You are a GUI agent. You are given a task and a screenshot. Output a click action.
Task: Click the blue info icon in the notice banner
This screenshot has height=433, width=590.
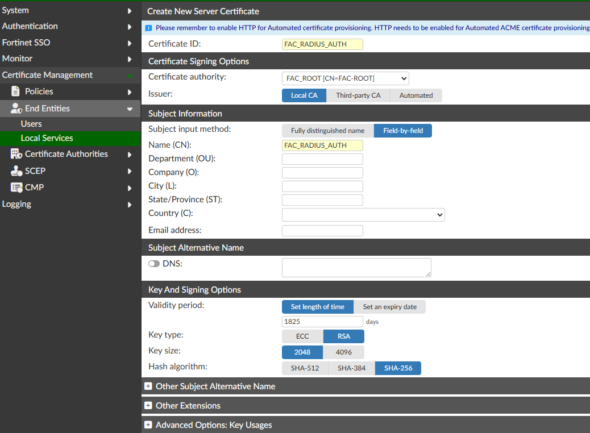[148, 28]
